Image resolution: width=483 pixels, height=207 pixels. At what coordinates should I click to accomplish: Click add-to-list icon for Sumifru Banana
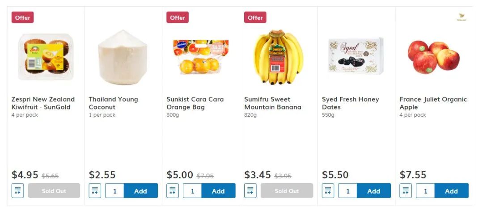pyautogui.click(x=250, y=191)
